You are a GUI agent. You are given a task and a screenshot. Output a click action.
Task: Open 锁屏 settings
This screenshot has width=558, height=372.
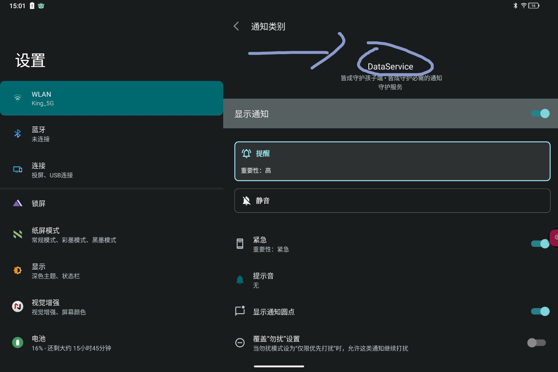[112, 203]
